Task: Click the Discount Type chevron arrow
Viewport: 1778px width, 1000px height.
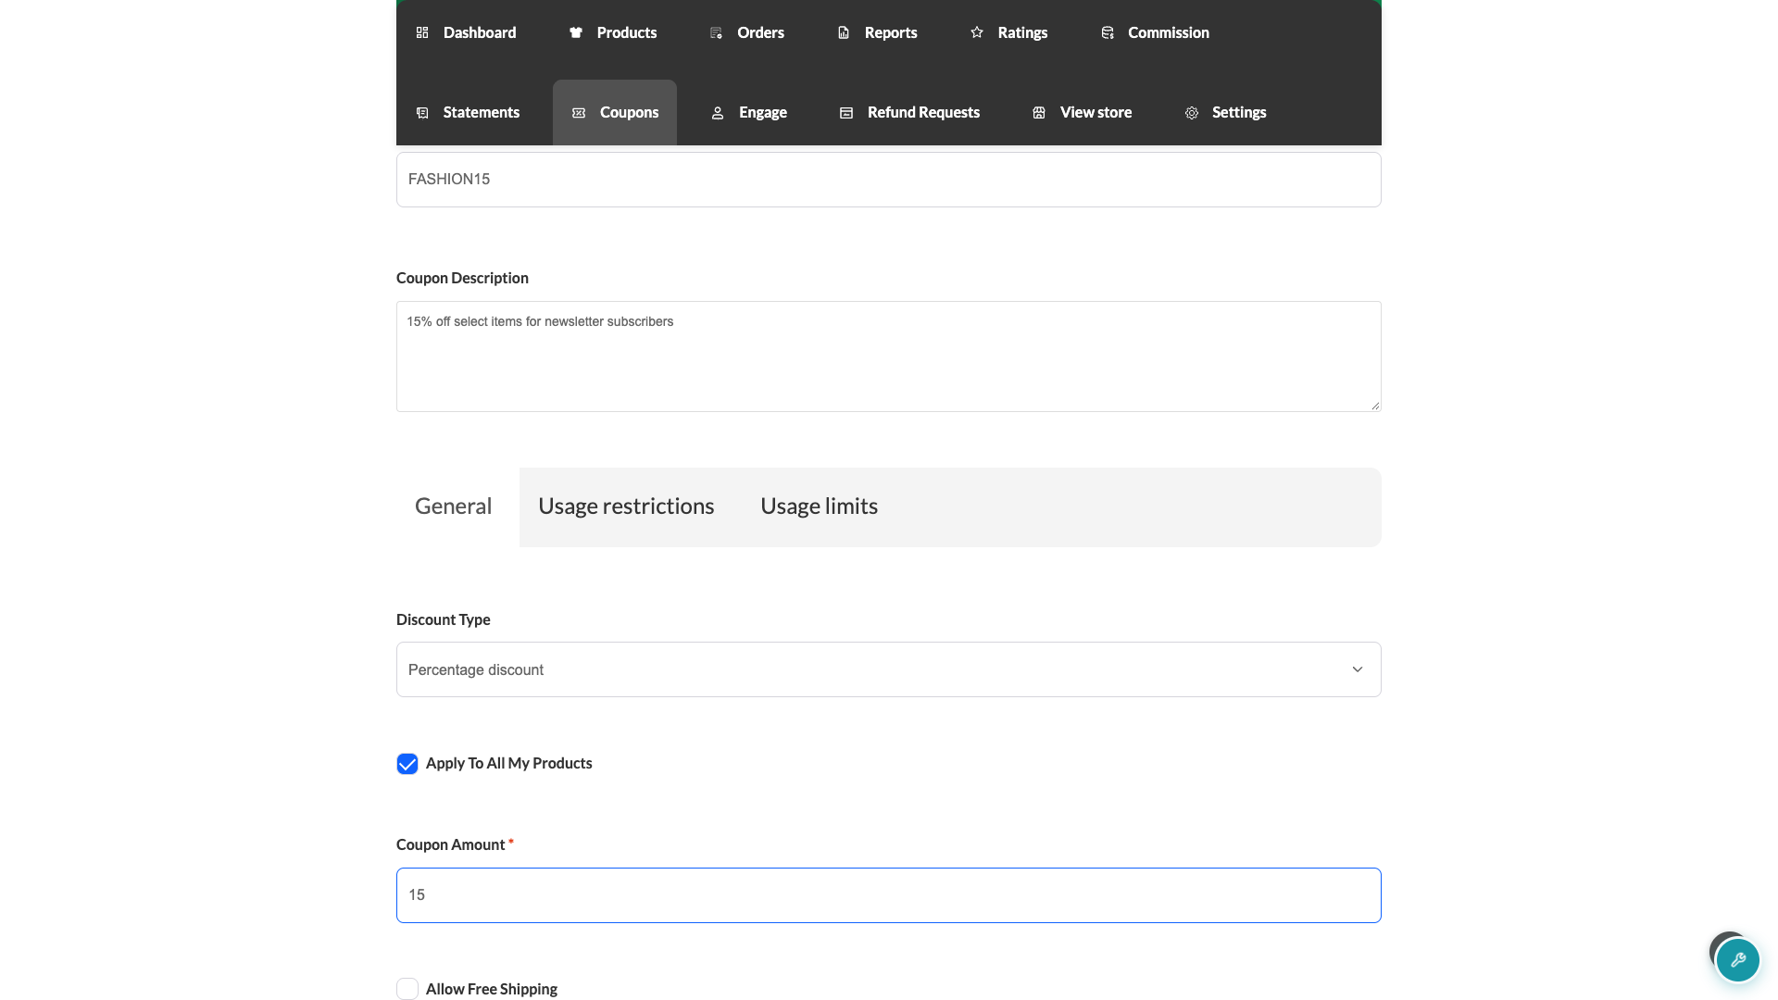Action: click(1358, 669)
